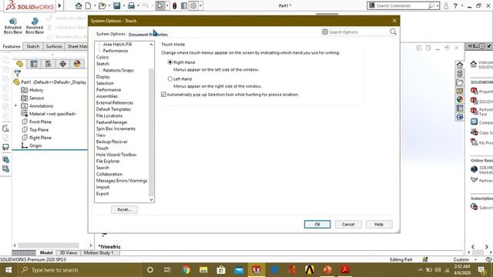Click the Rebuild traffic light icon

tap(175, 5)
